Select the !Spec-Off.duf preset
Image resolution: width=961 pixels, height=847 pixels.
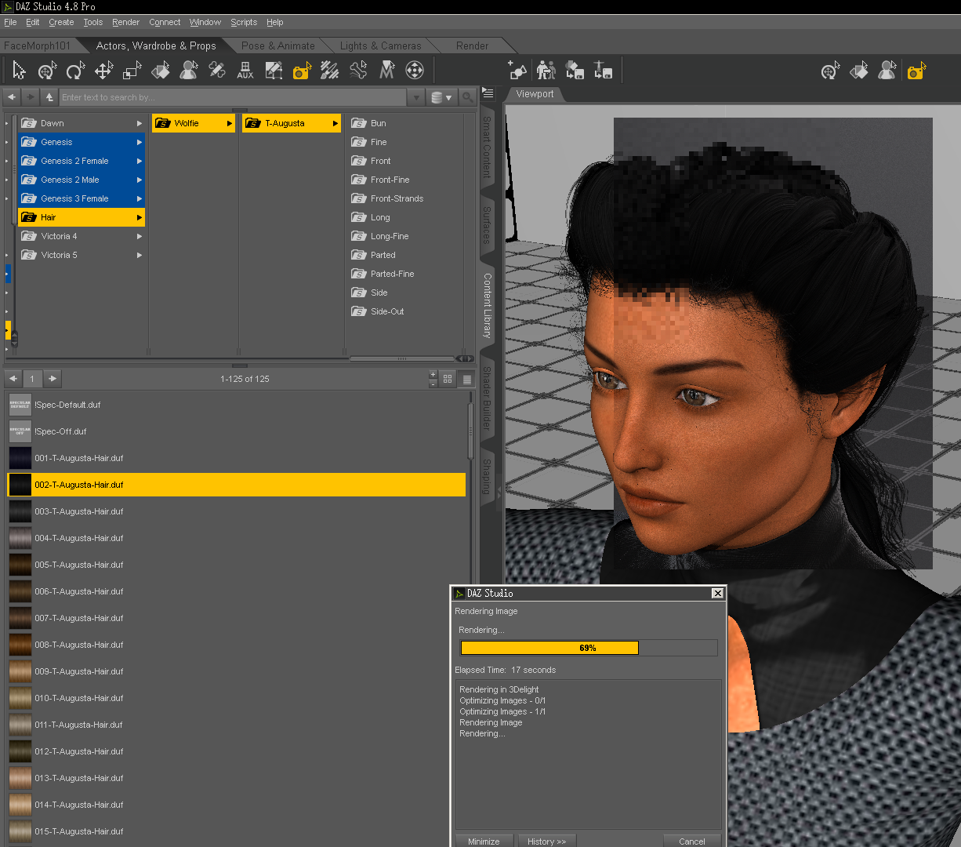[x=236, y=431]
